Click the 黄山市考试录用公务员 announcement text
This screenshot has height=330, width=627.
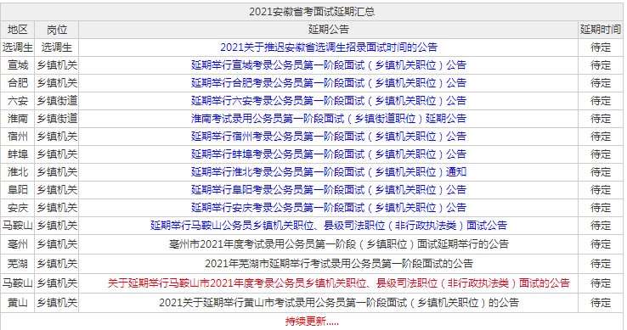338,303
